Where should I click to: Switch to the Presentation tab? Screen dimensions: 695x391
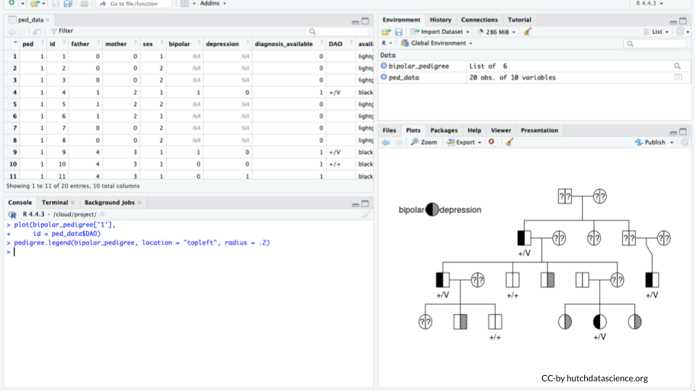539,130
